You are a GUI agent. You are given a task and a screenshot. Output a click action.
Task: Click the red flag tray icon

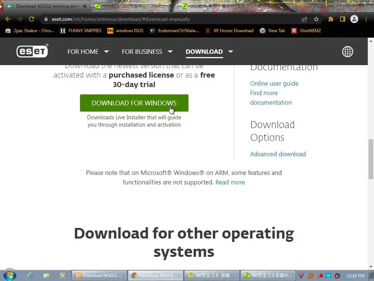tap(320, 276)
